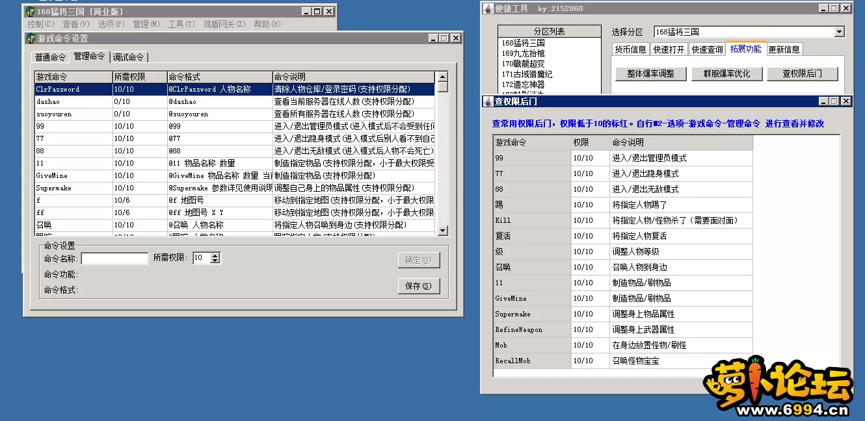Click the 命令说明 header in 游戏命令设置
Image resolution: width=865 pixels, height=421 pixels.
coord(353,77)
